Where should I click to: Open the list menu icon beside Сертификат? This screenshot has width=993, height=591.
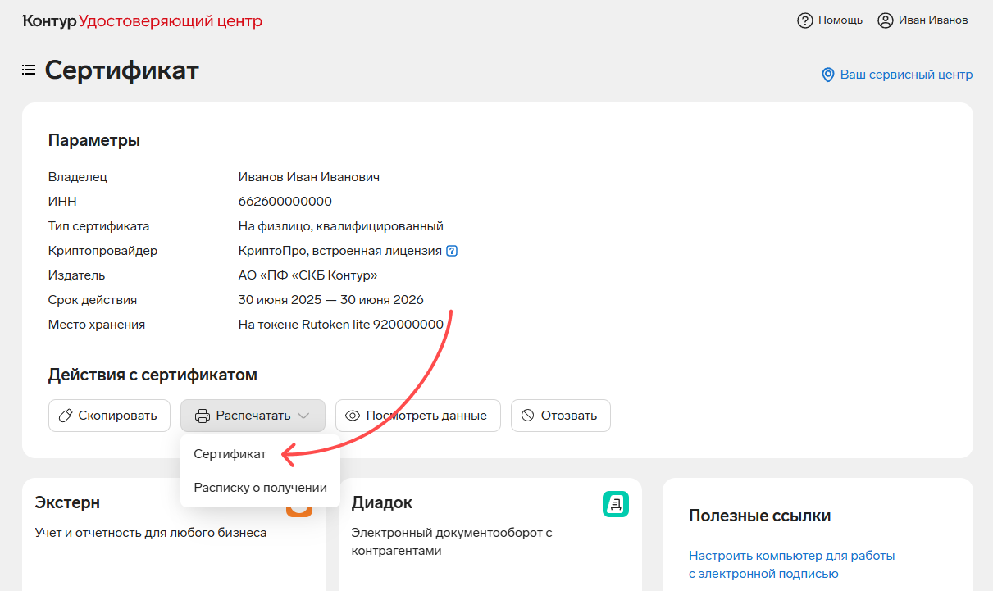coord(29,70)
